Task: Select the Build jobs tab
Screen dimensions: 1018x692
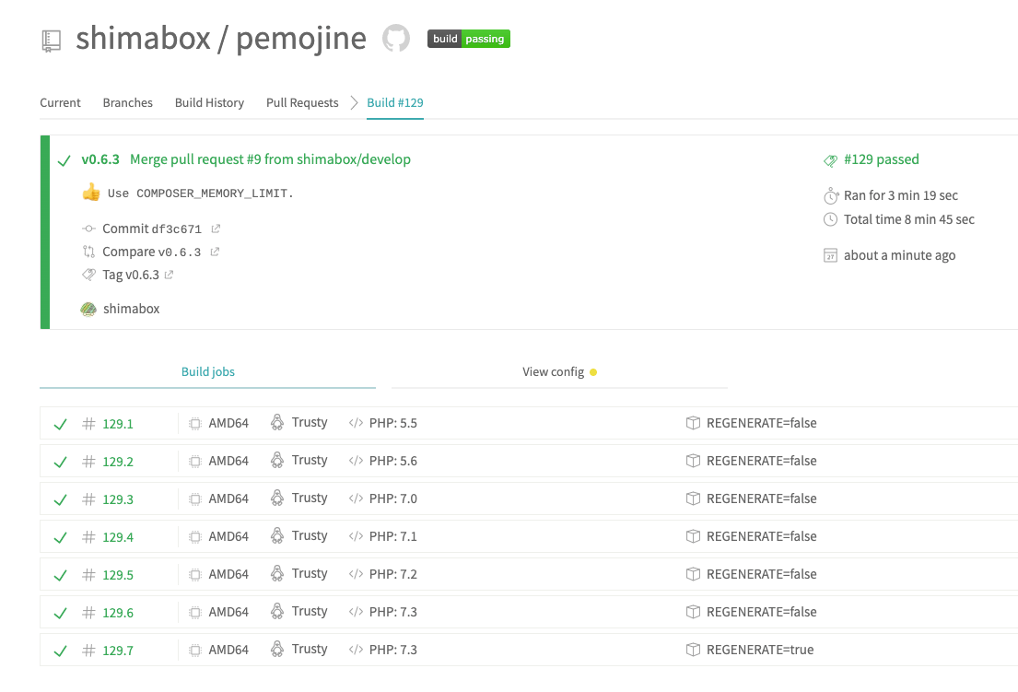Action: click(207, 371)
